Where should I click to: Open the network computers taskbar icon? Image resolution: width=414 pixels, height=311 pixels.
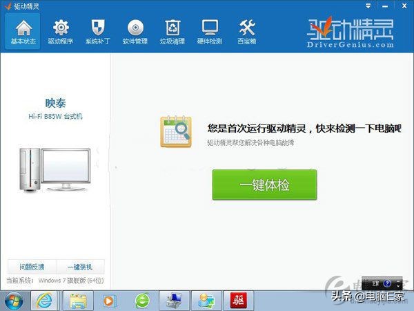click(x=175, y=301)
